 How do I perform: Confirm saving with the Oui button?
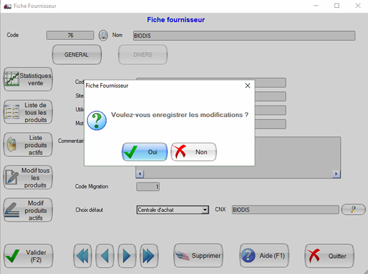click(x=144, y=152)
